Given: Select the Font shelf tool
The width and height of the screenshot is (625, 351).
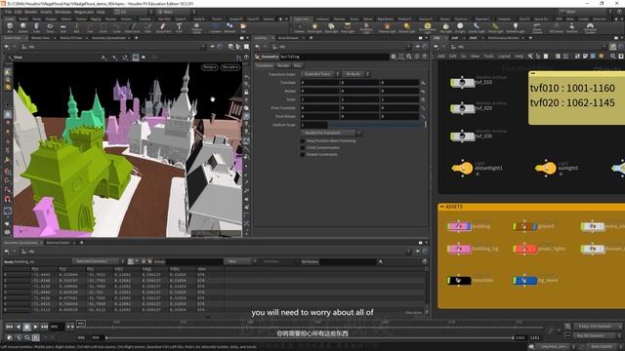Looking at the screenshot, I should tap(179, 27).
